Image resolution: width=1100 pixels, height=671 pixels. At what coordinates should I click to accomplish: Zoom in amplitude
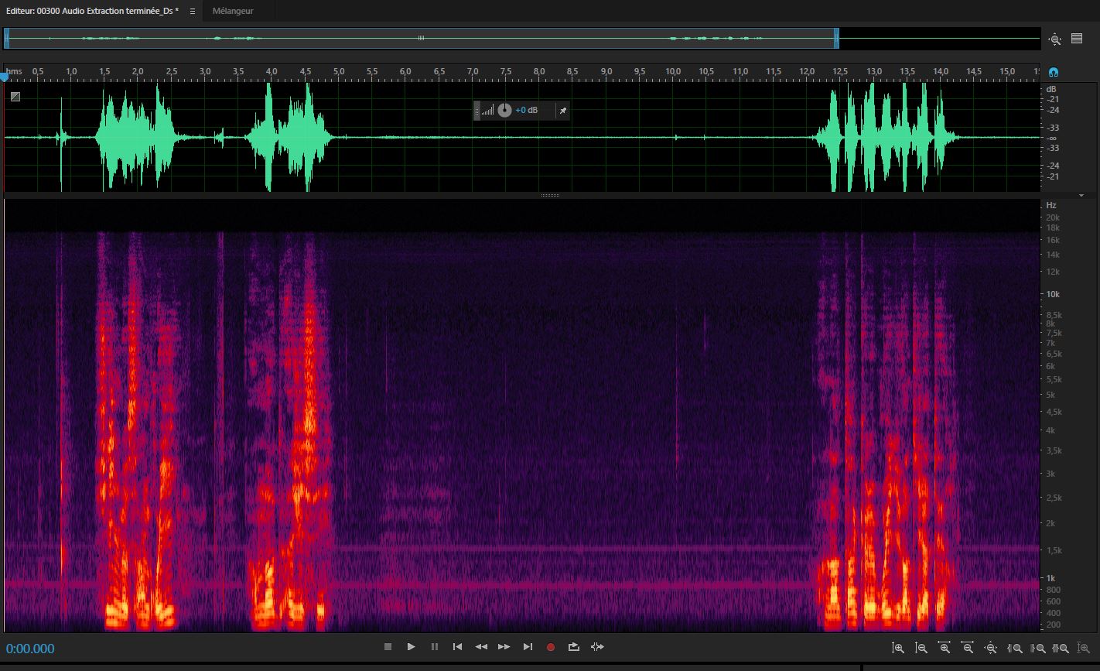pos(897,648)
